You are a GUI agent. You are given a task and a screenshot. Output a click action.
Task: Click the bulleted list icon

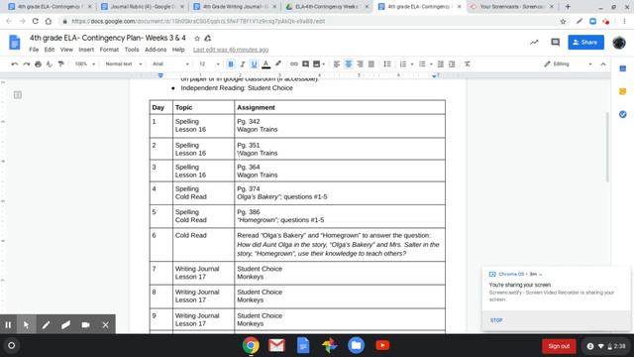pyautogui.click(x=422, y=63)
